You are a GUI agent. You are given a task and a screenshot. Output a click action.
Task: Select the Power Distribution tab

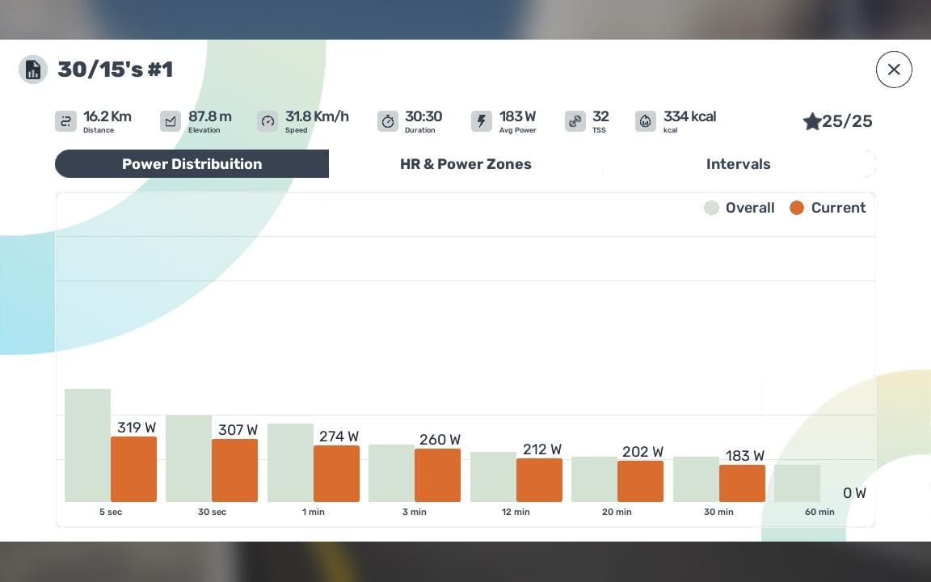click(x=192, y=164)
